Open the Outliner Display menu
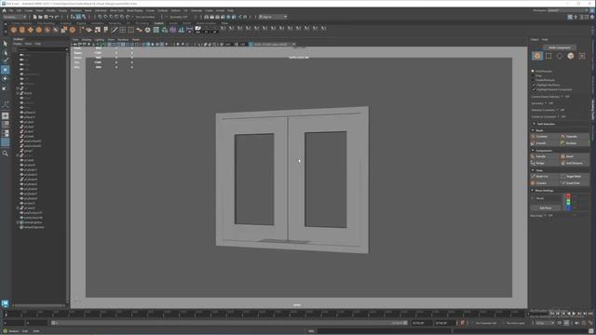Screen dimensions: 596x335 click(x=18, y=44)
